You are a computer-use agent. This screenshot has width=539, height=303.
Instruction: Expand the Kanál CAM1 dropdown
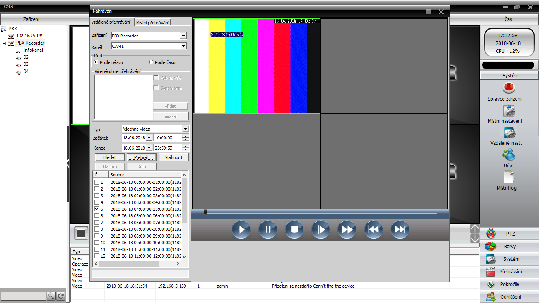[x=183, y=46]
